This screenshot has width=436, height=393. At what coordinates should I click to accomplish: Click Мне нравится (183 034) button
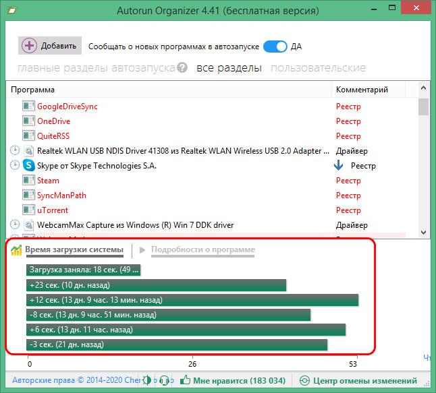coord(233,380)
